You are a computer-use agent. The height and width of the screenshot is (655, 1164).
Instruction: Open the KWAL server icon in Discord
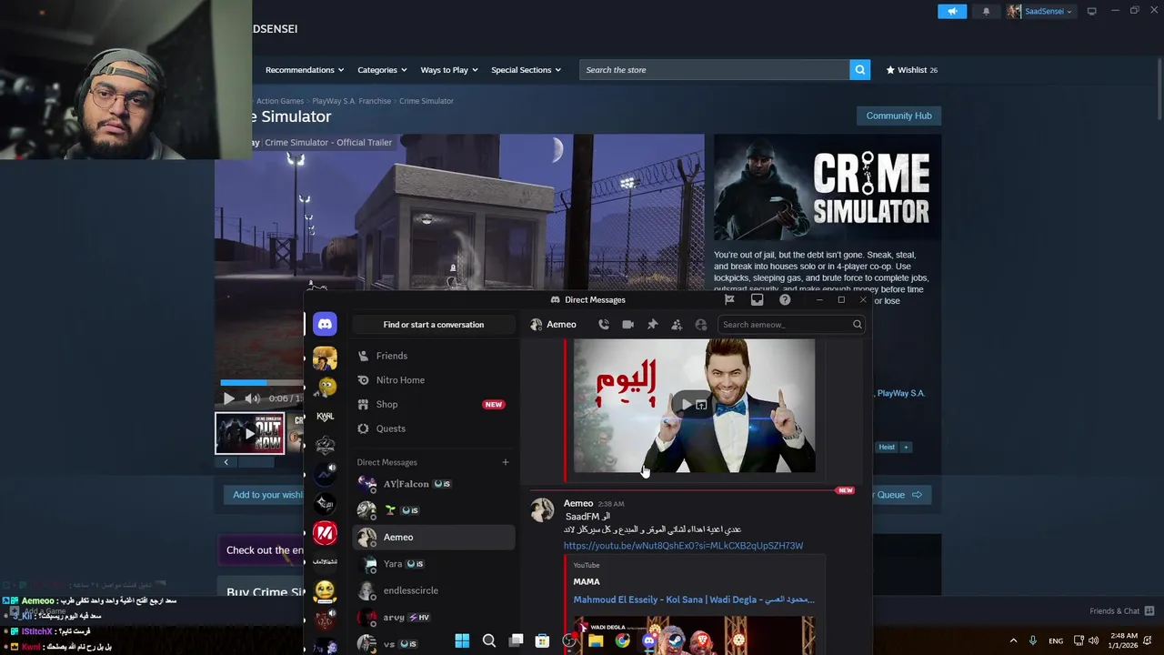325,417
